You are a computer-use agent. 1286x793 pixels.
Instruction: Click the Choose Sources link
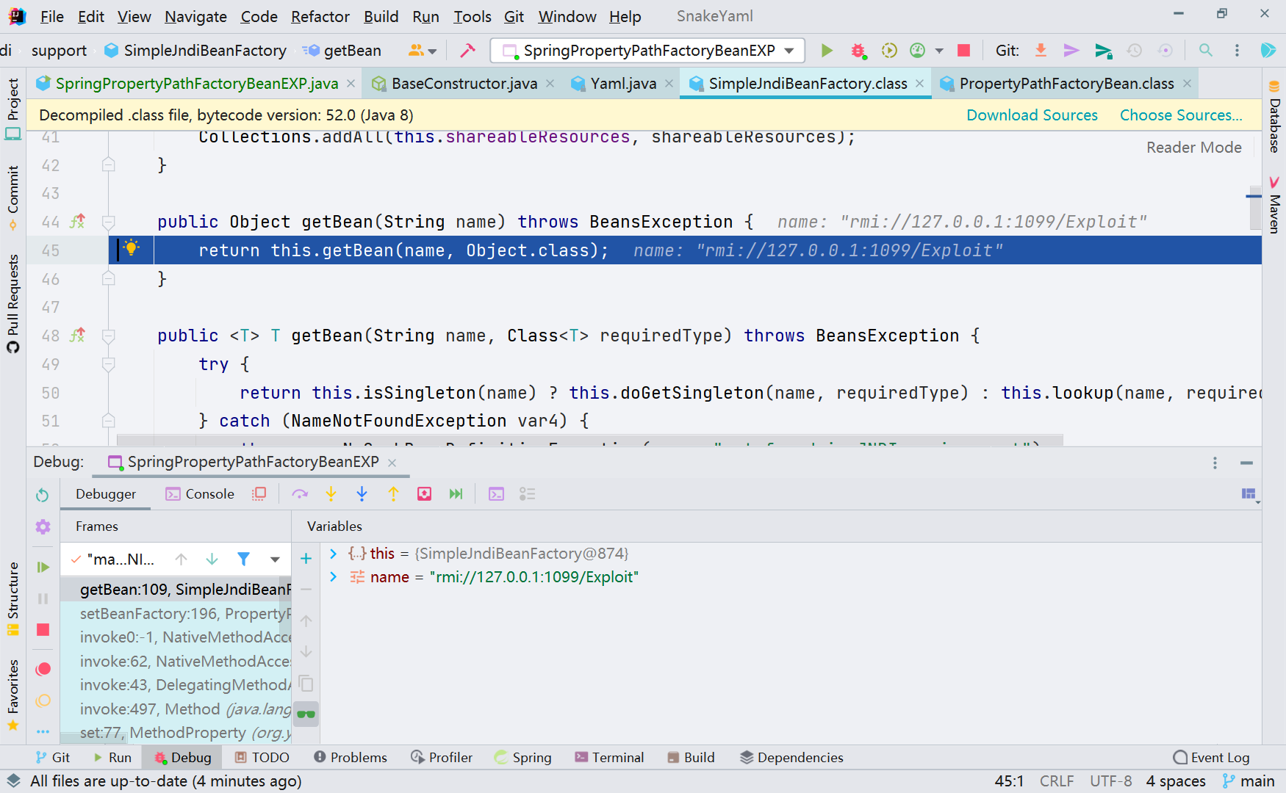1180,115
